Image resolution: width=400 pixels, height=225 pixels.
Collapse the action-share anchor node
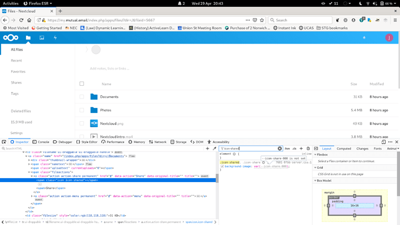(32, 176)
